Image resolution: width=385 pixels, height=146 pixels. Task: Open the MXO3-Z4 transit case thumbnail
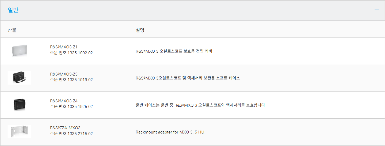pyautogui.click(x=20, y=105)
